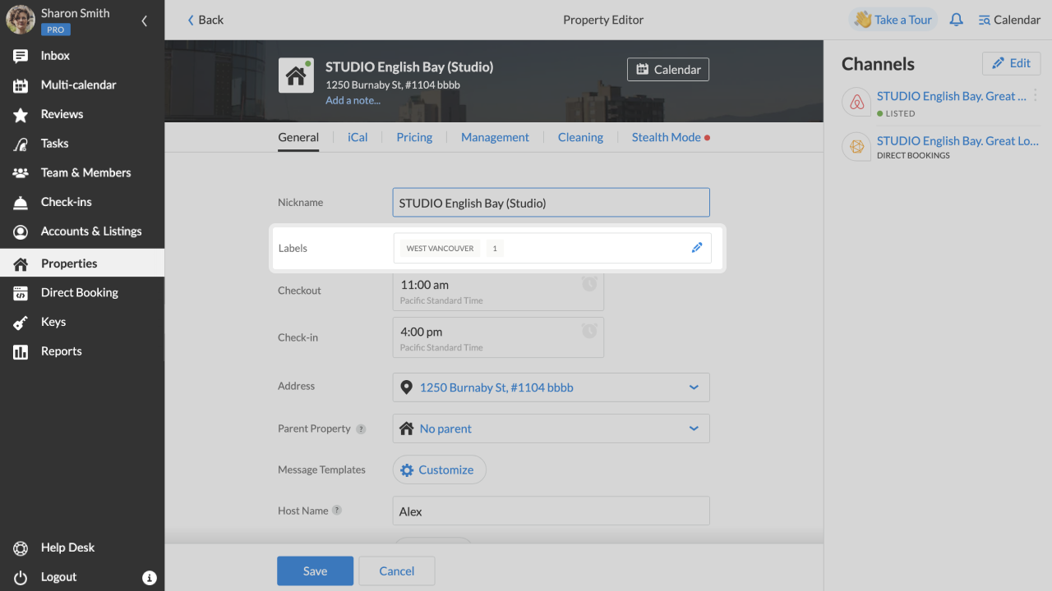The height and width of the screenshot is (591, 1052).
Task: Click the Parent Property help question mark
Action: [361, 428]
